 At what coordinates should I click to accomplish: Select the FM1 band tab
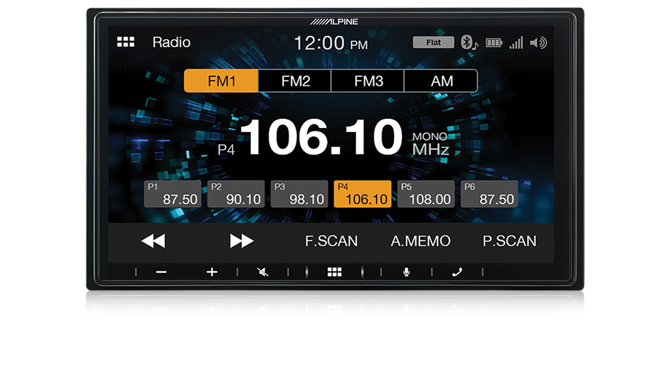tap(221, 80)
